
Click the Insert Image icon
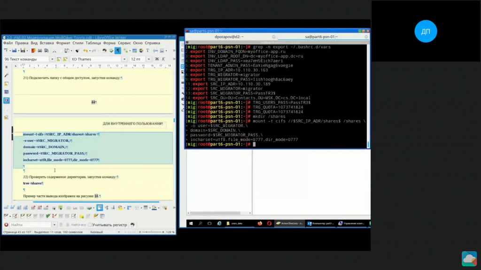coord(134,51)
